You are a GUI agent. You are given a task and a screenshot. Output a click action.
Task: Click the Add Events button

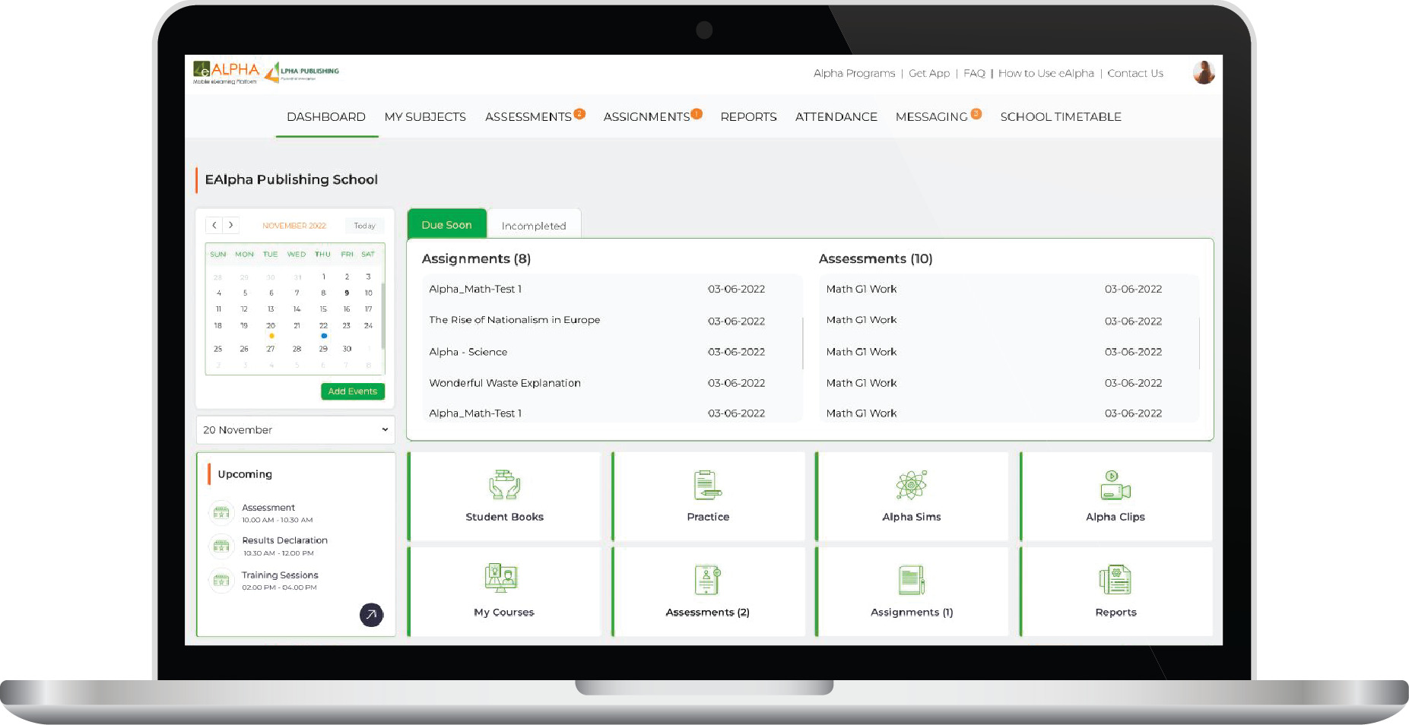[x=352, y=391]
